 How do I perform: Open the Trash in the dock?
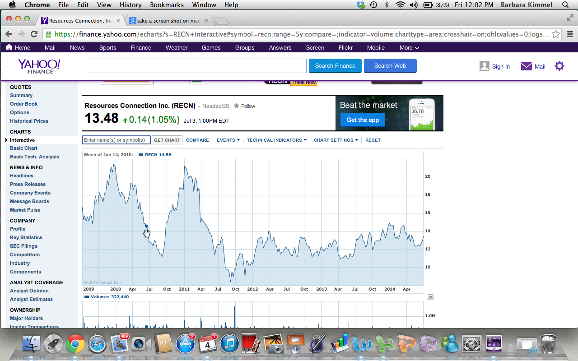point(549,344)
